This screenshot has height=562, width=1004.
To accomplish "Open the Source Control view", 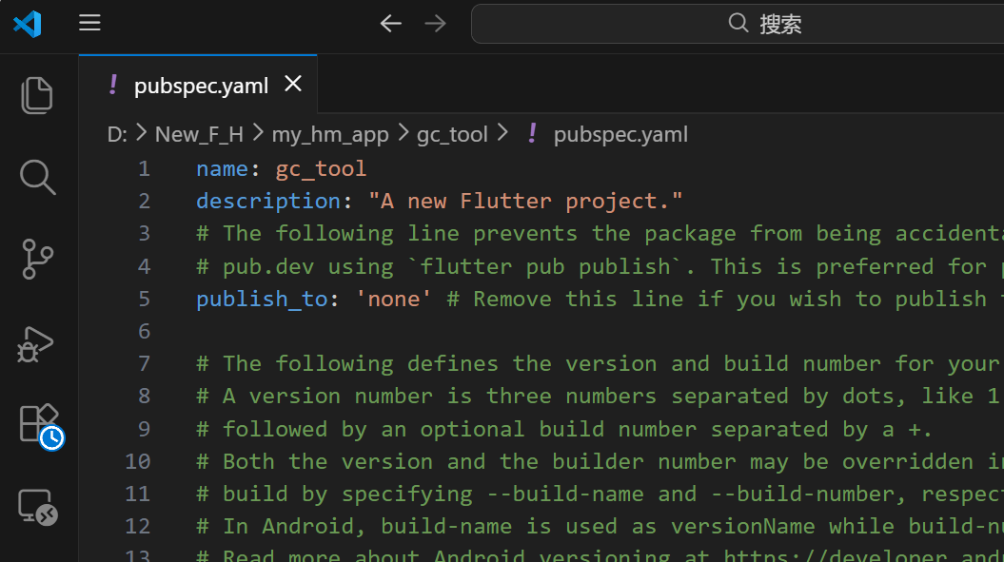I will (x=36, y=260).
